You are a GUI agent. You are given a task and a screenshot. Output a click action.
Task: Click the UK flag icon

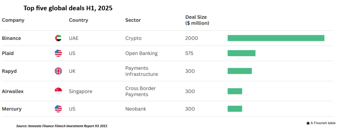coord(58,71)
